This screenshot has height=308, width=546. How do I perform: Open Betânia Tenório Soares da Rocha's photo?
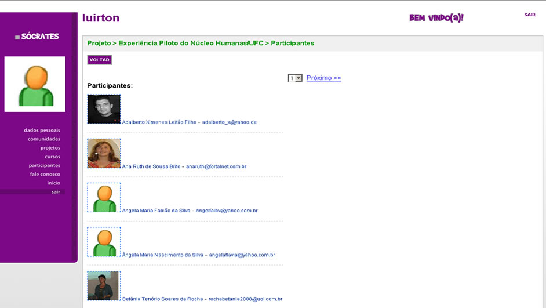point(103,285)
